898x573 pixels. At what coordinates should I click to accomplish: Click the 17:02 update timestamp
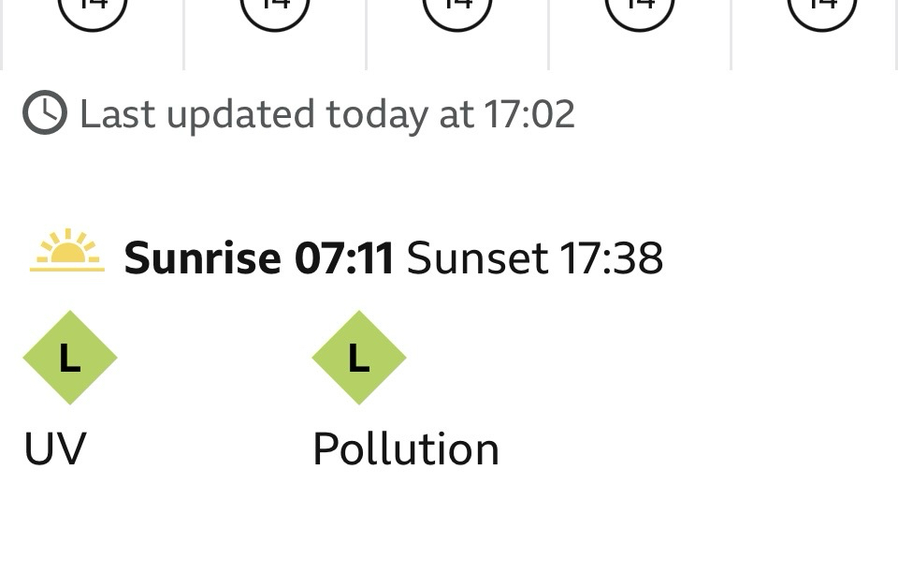click(529, 115)
